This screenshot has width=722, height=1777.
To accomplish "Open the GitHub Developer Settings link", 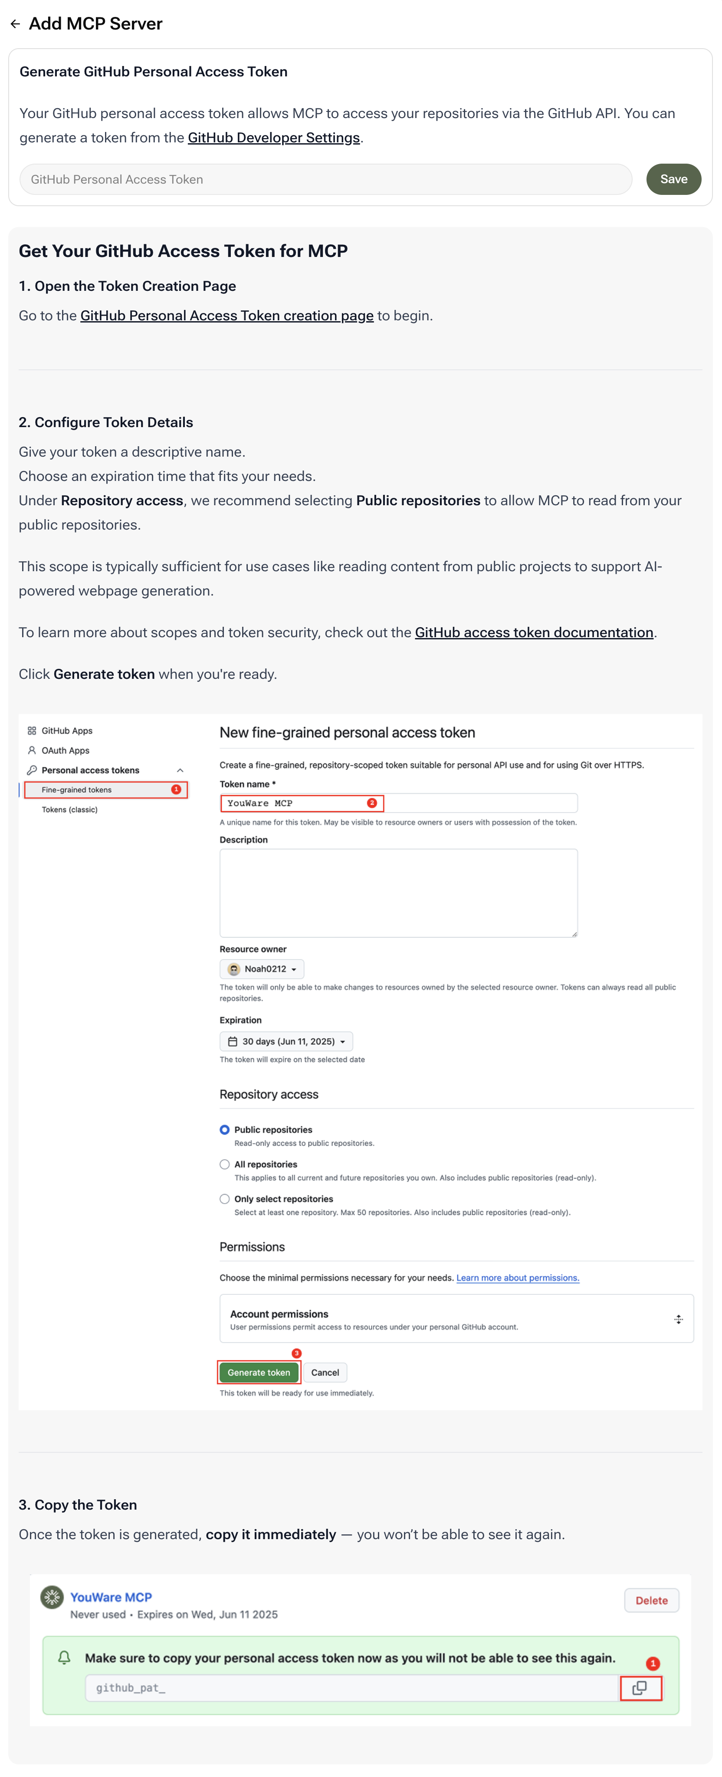I will [275, 137].
